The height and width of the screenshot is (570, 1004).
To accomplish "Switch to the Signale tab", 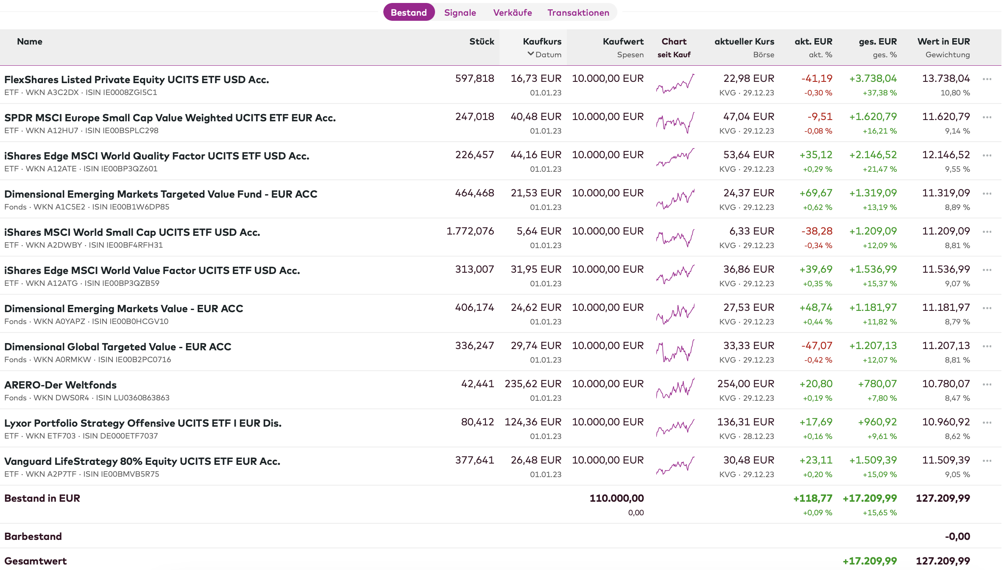I will pyautogui.click(x=460, y=13).
